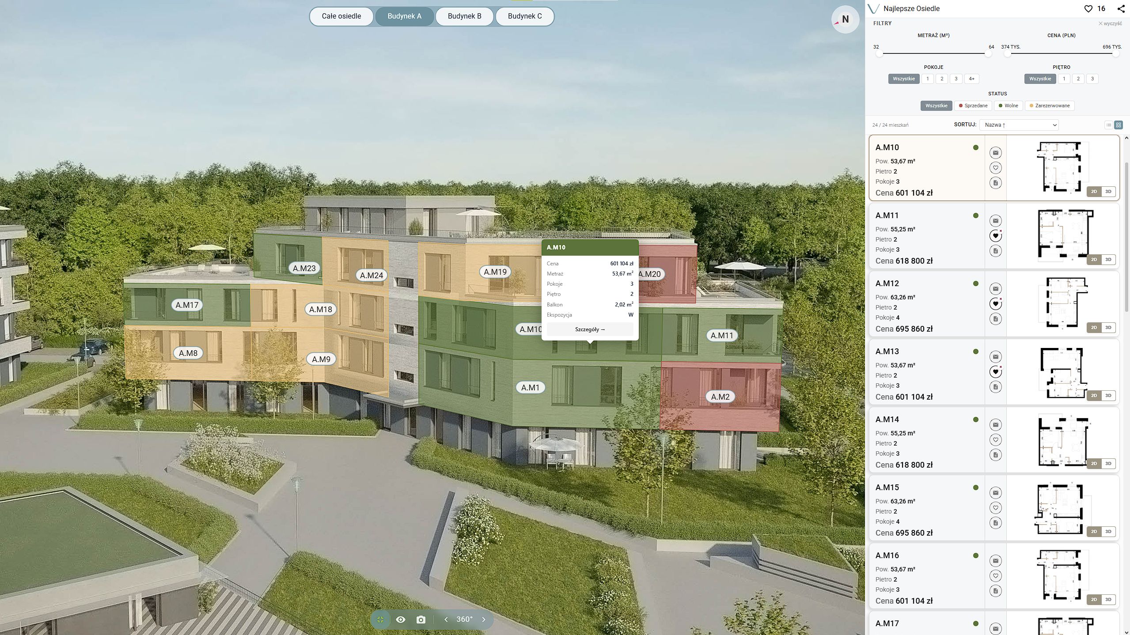Screen dimensions: 1130x635
Task: Click the envelope contact icon for A.M12
Action: (995, 289)
